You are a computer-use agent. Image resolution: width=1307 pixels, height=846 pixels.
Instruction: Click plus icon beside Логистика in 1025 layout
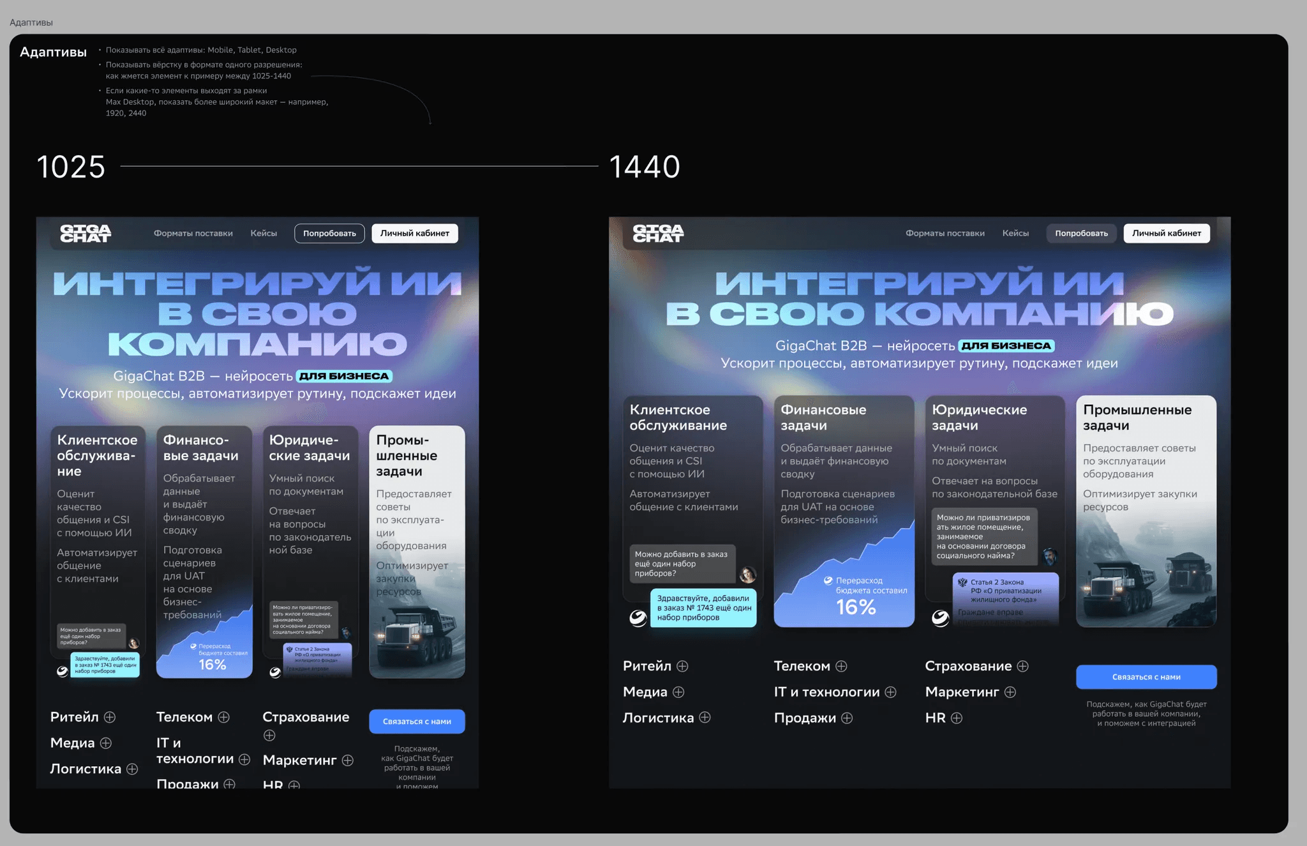(132, 769)
